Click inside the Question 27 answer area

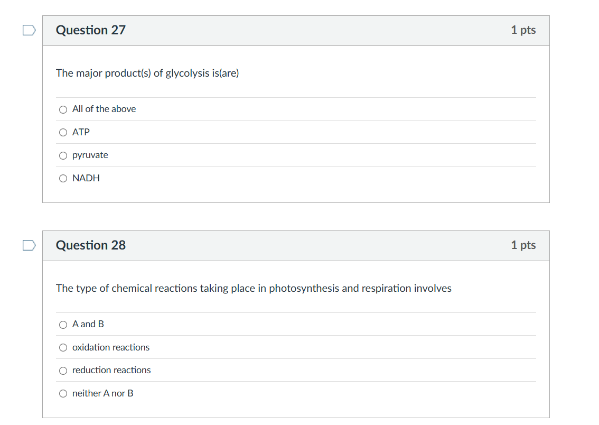pos(296,143)
